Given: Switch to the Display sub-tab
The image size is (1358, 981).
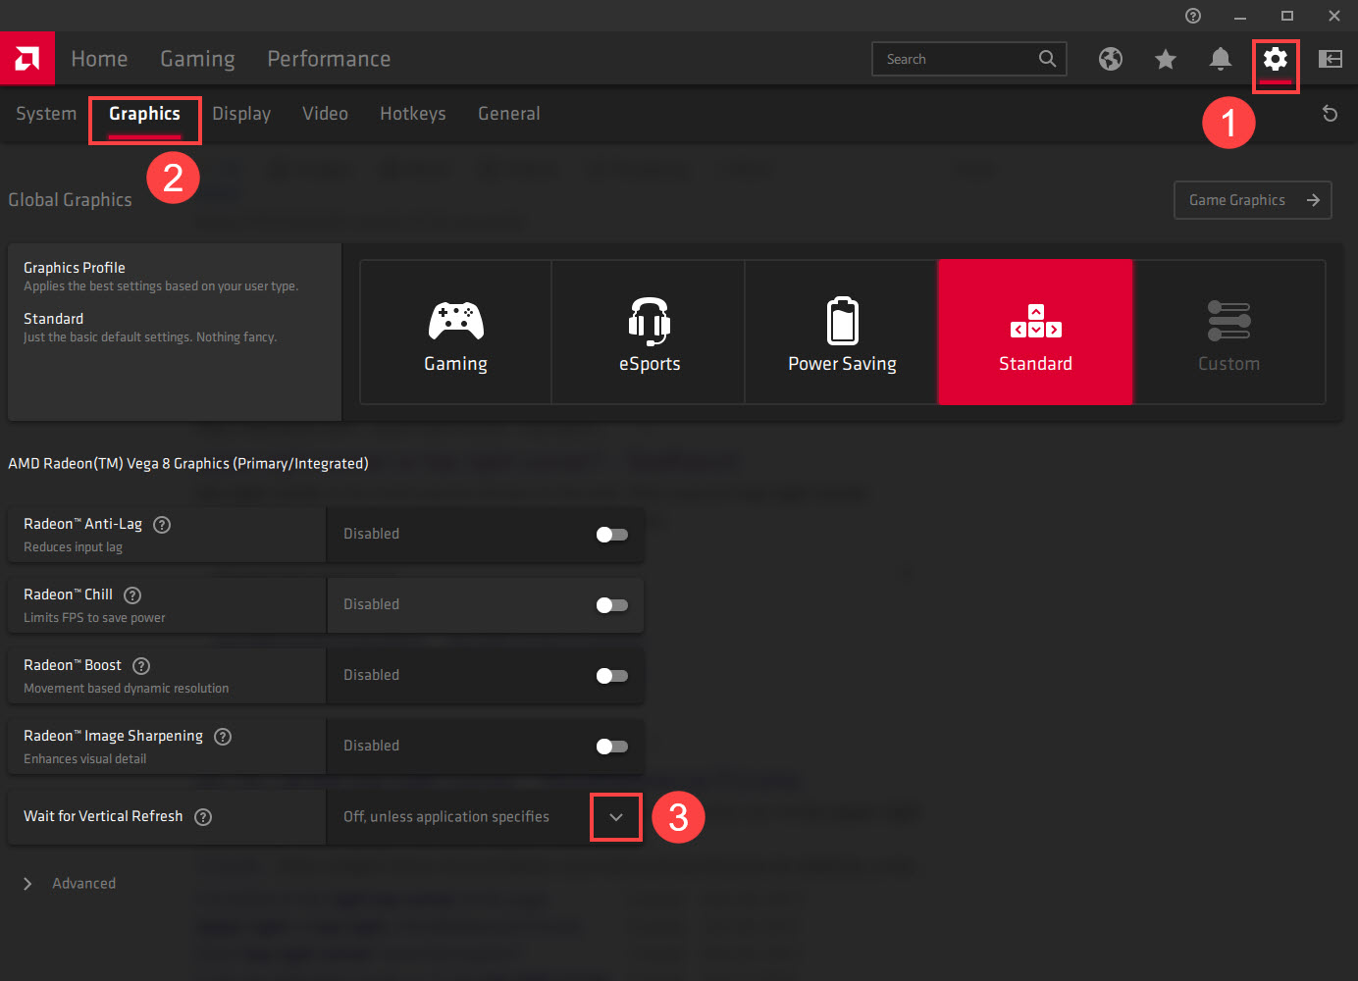Looking at the screenshot, I should 241,114.
